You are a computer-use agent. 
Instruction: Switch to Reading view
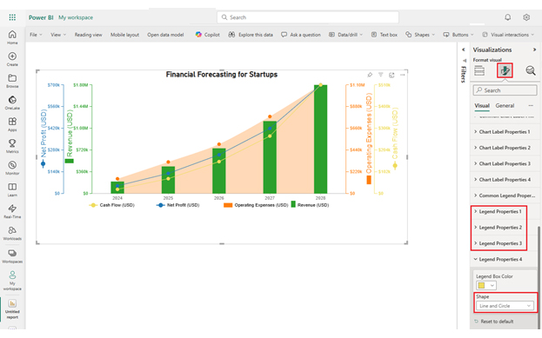[88, 35]
